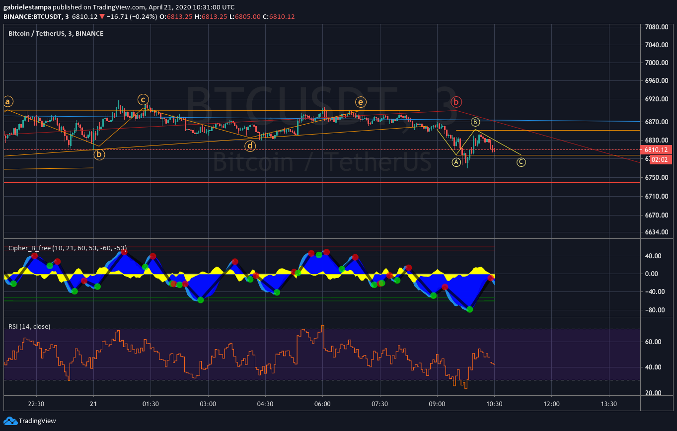Click the time axis label 01:30
Image resolution: width=677 pixels, height=431 pixels.
[x=150, y=404]
